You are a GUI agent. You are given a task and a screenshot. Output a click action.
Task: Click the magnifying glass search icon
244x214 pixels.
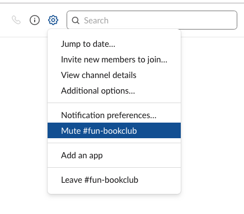76,21
